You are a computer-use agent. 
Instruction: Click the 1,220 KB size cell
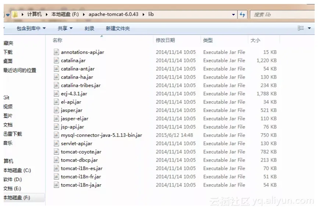(267, 60)
